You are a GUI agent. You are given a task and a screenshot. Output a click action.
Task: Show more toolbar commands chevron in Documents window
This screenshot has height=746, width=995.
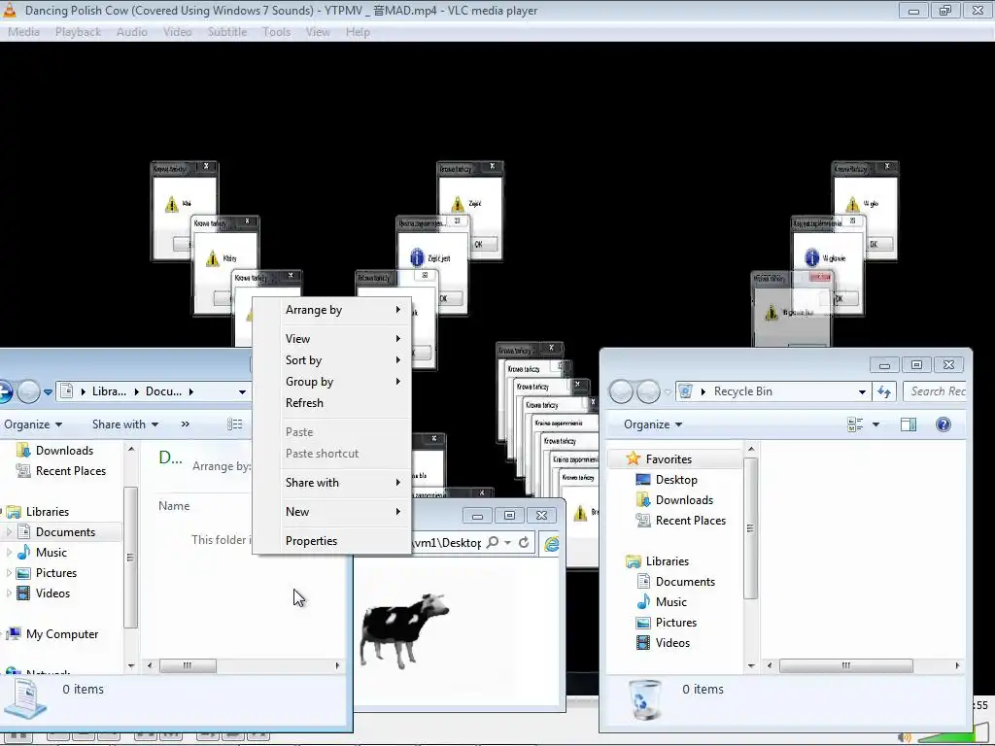pyautogui.click(x=186, y=424)
